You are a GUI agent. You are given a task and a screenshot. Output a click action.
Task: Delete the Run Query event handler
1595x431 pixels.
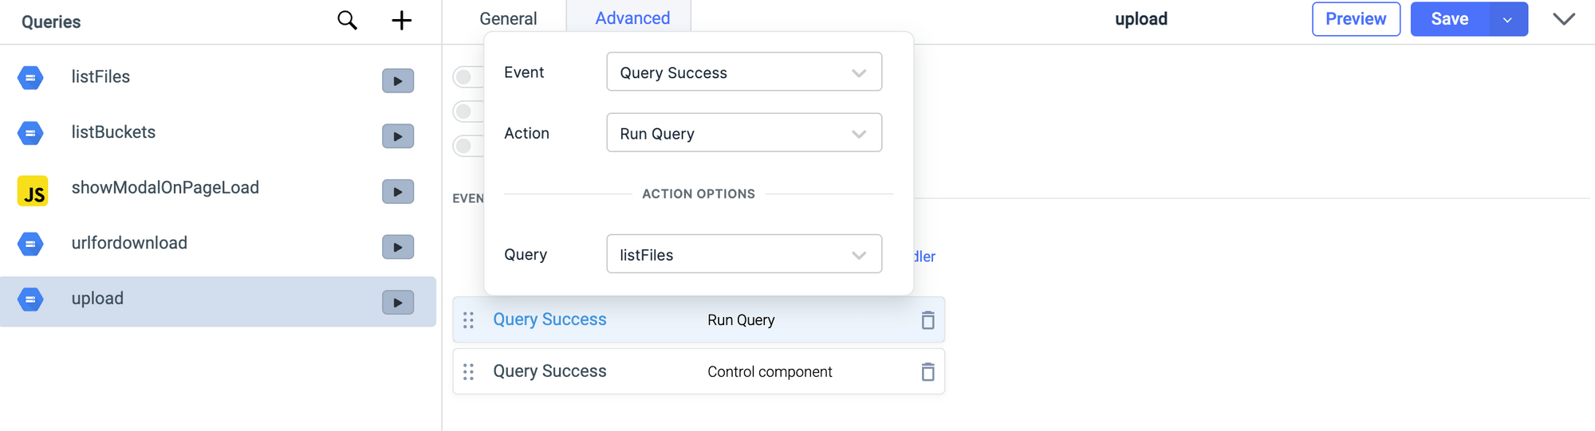[927, 320]
